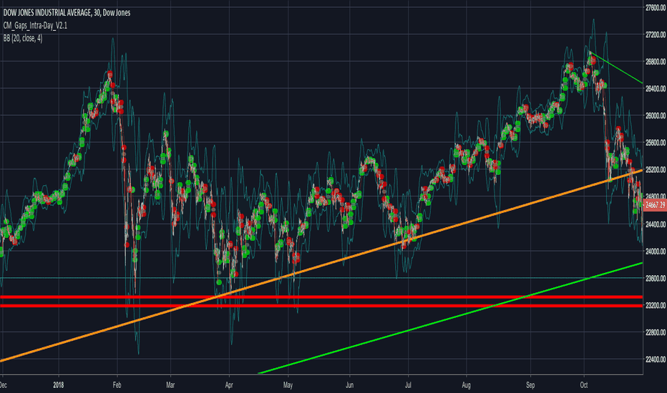Click the Apr label on time axis
The image size is (667, 393).
[229, 385]
